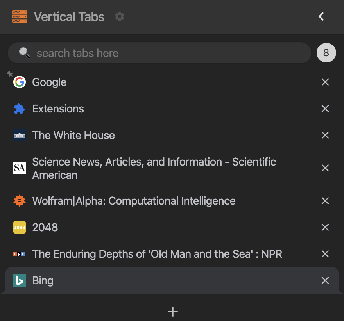Add a new tab with plus button
Image resolution: width=344 pixels, height=321 pixels.
172,311
